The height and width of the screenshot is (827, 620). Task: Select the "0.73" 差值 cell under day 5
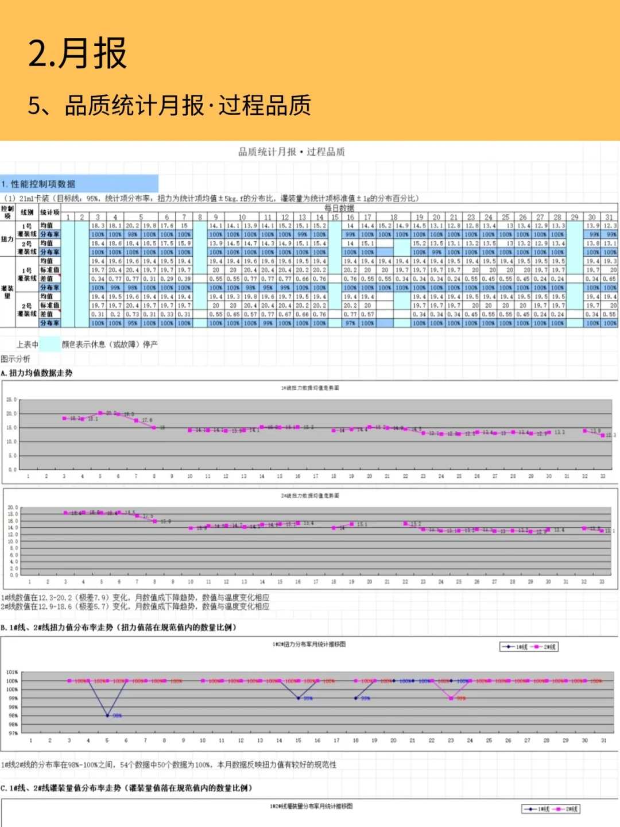(132, 315)
